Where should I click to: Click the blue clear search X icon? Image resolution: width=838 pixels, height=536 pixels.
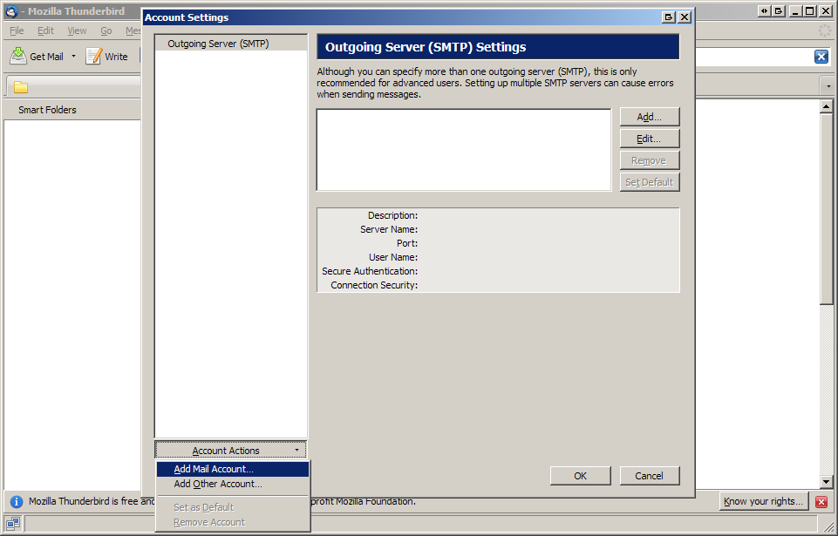821,57
